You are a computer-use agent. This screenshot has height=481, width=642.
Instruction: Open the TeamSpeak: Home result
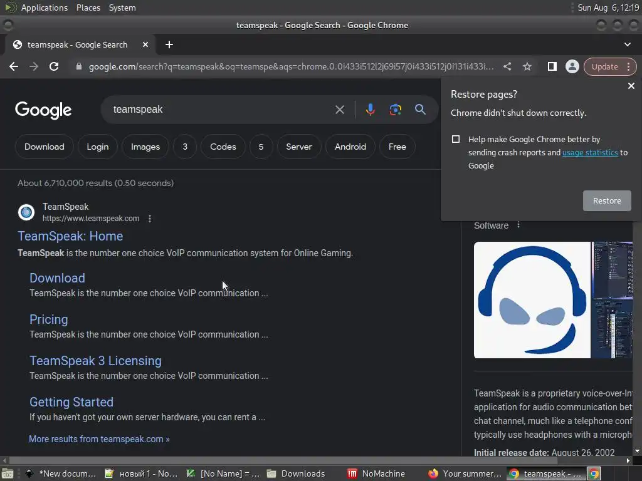point(70,236)
